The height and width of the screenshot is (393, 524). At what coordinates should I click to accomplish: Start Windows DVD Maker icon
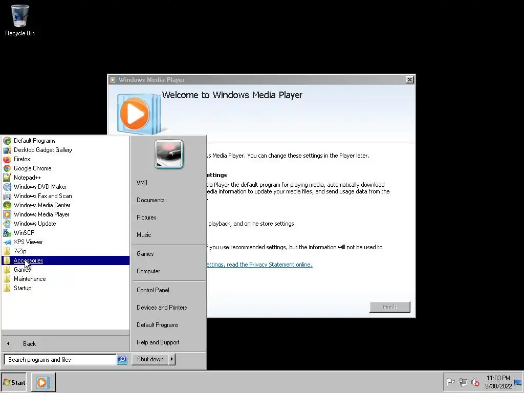pos(7,187)
